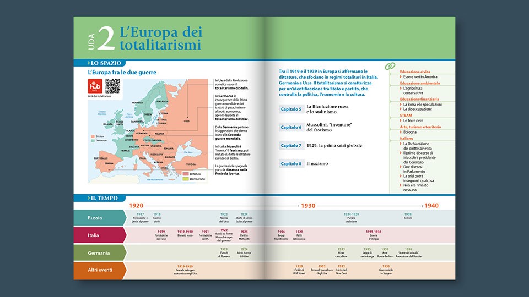Click the heading "L'Europa tra le due guerre"
The width and height of the screenshot is (529, 297).
coord(122,73)
